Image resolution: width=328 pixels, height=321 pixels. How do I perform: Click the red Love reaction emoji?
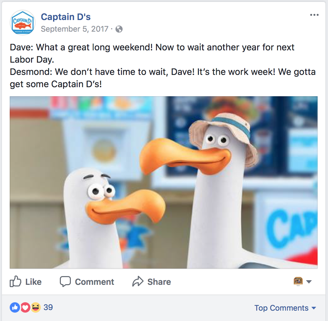click(25, 307)
